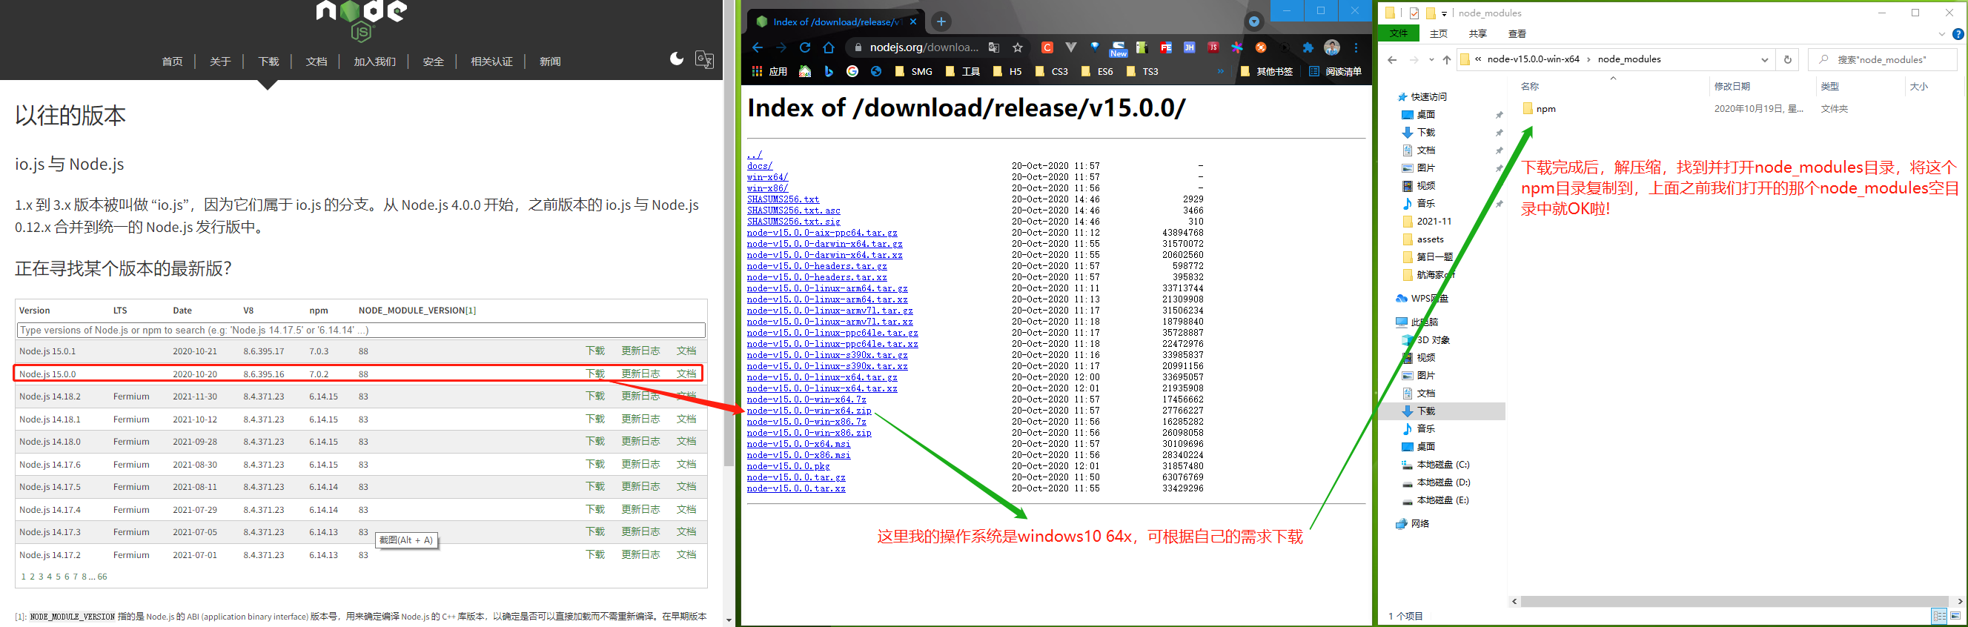The height and width of the screenshot is (627, 1968).
Task: Go to parent directory ../ link
Action: pyautogui.click(x=754, y=154)
